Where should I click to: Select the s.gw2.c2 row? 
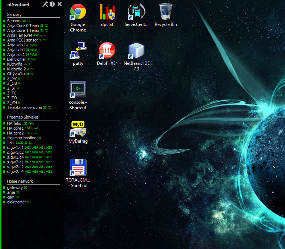(27, 167)
